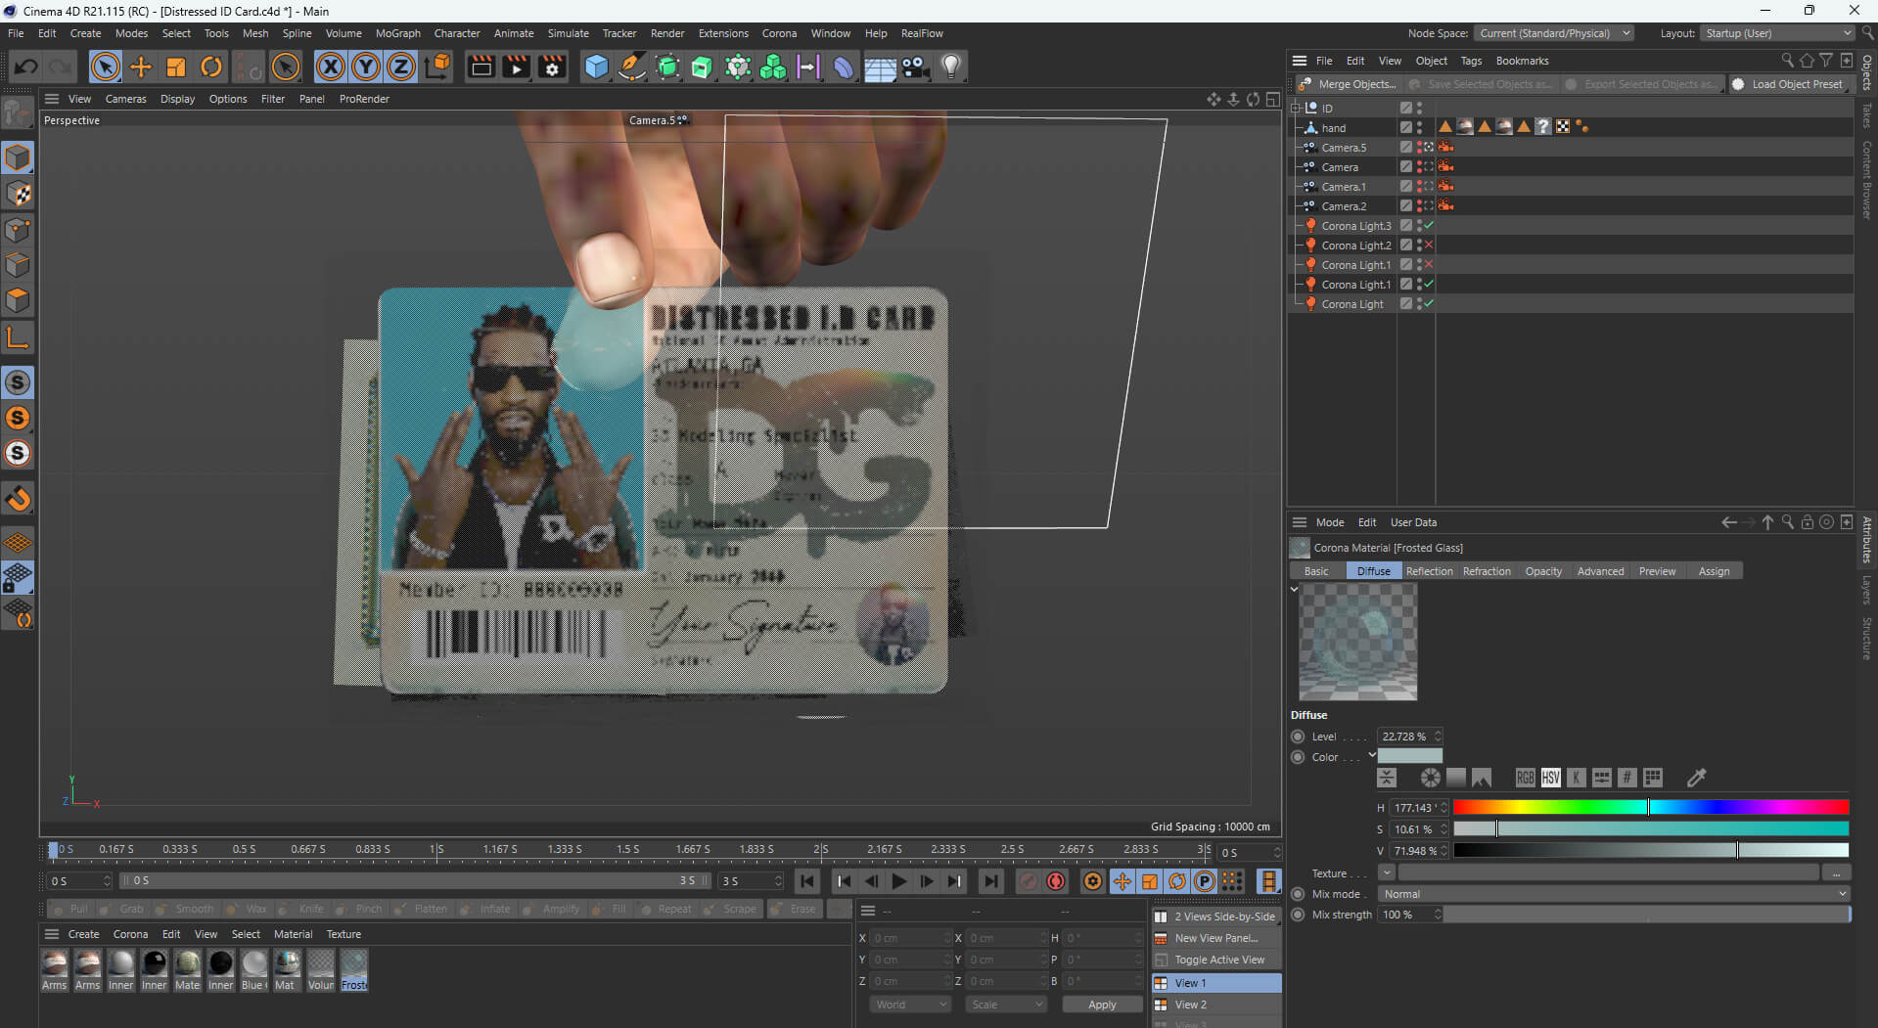Image resolution: width=1878 pixels, height=1028 pixels.
Task: Click the Apply coordinates button
Action: coord(1102,1005)
